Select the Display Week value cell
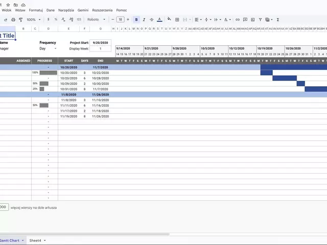Screen dimensions: 327x245 coord(101,49)
